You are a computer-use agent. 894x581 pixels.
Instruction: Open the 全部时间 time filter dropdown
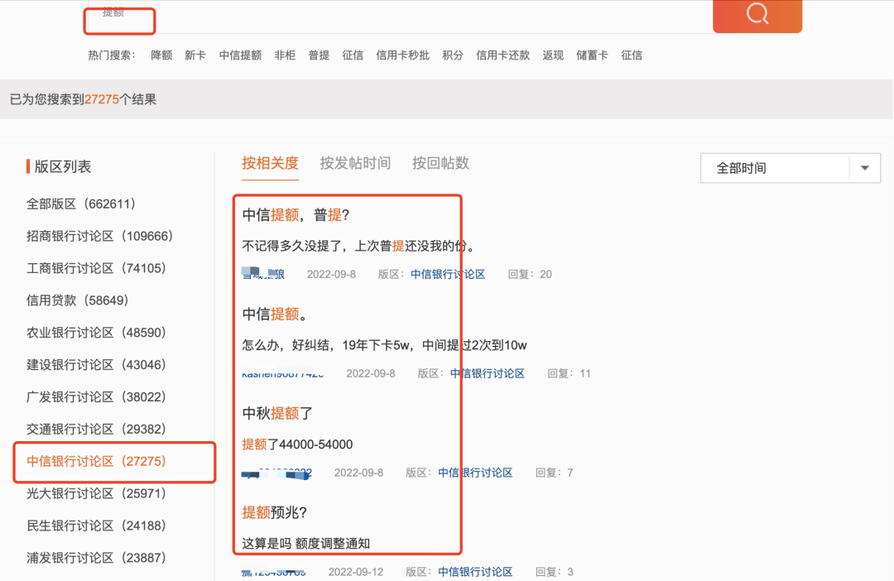(x=791, y=168)
